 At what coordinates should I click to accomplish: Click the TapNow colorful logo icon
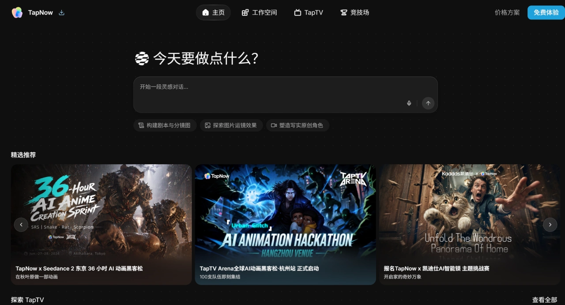[x=17, y=12]
